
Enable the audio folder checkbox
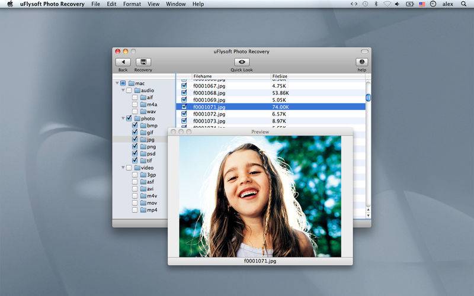pyautogui.click(x=129, y=91)
